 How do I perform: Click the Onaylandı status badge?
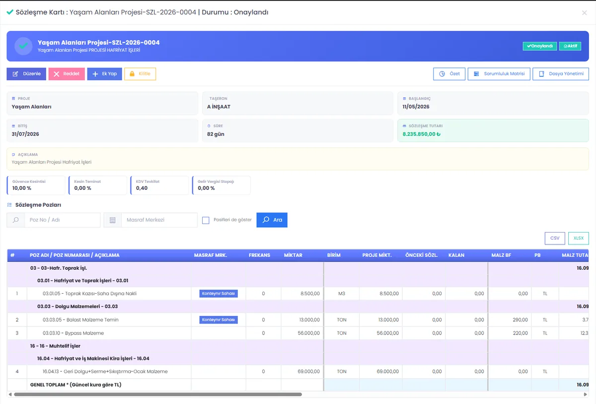click(540, 46)
